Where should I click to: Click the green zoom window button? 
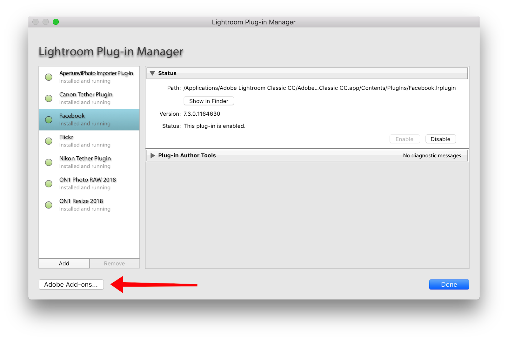[x=56, y=22]
